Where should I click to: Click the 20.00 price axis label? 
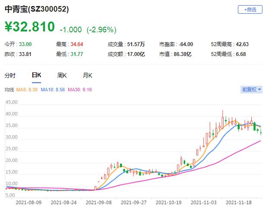tap(12, 160)
